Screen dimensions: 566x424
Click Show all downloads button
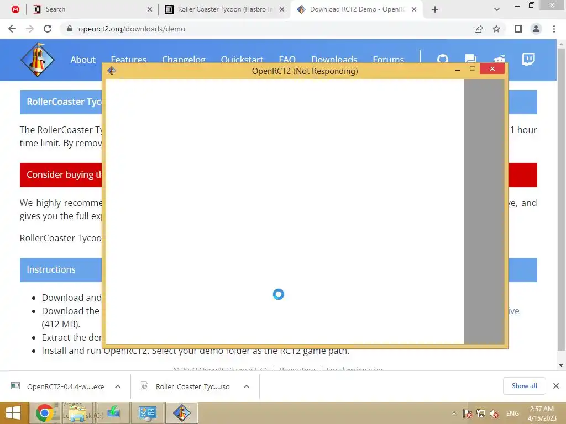[x=524, y=386]
